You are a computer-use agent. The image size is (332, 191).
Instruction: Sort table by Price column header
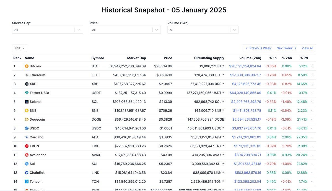(168, 58)
